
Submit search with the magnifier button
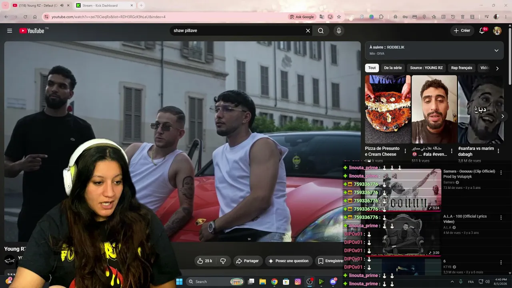point(321,31)
